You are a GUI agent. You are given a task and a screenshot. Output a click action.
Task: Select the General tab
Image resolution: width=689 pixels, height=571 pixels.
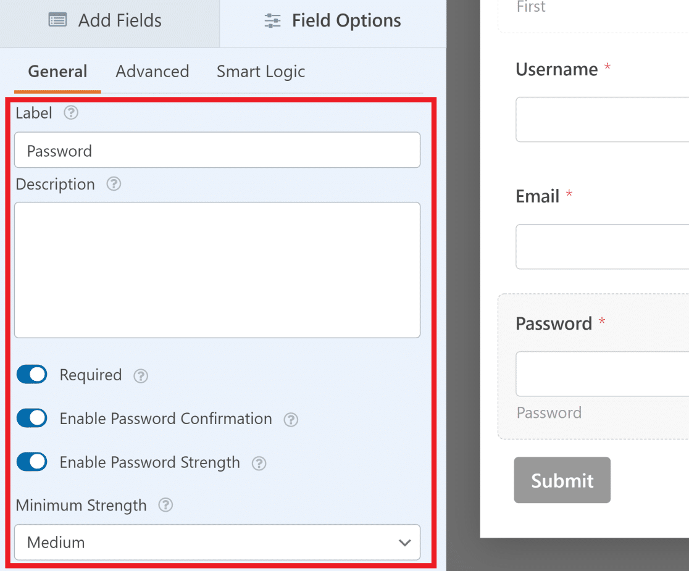[x=57, y=72]
